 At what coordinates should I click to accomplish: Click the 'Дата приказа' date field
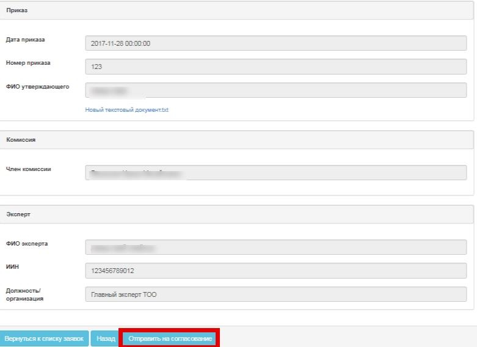click(x=275, y=43)
